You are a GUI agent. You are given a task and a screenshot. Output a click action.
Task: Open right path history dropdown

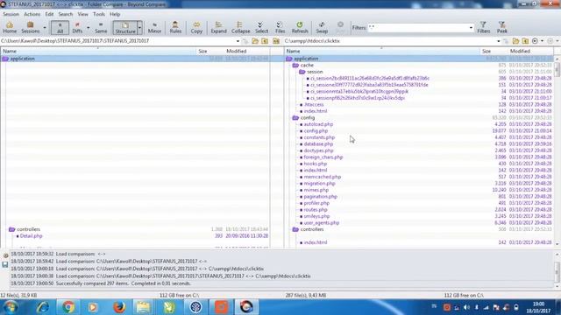(x=499, y=41)
